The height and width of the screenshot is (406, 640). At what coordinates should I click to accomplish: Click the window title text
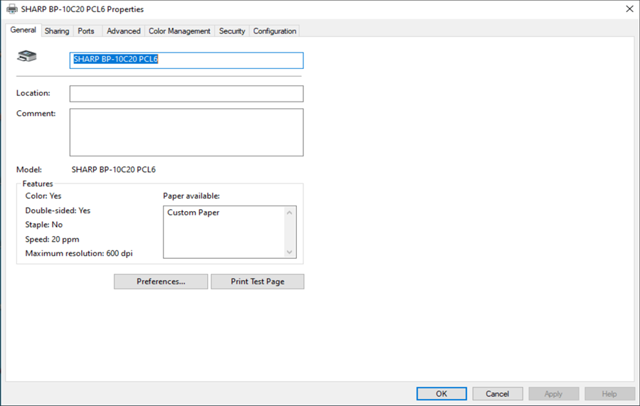(83, 9)
